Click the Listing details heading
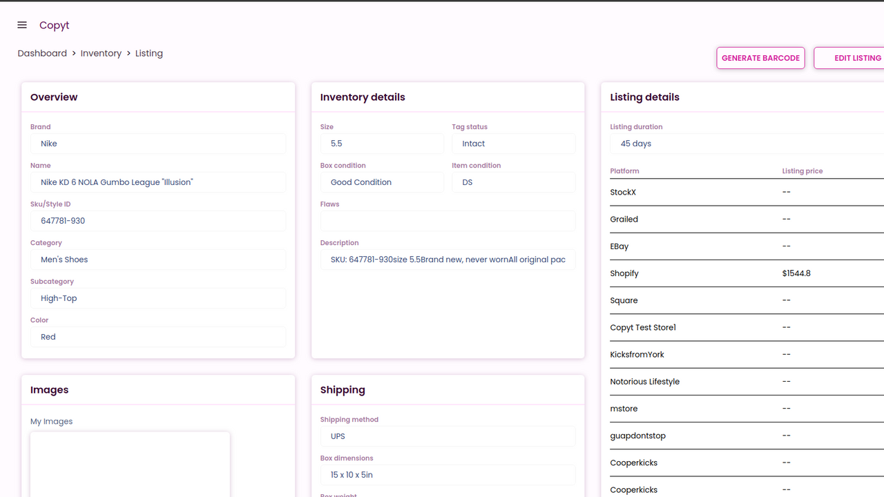Image resolution: width=884 pixels, height=497 pixels. click(644, 97)
